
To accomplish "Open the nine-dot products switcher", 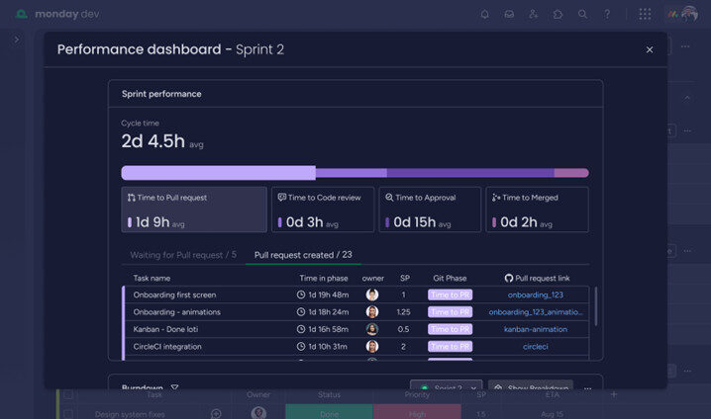I will point(645,14).
